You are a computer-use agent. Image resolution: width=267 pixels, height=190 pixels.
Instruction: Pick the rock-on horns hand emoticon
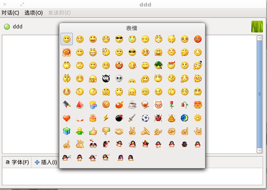[x=198, y=131]
